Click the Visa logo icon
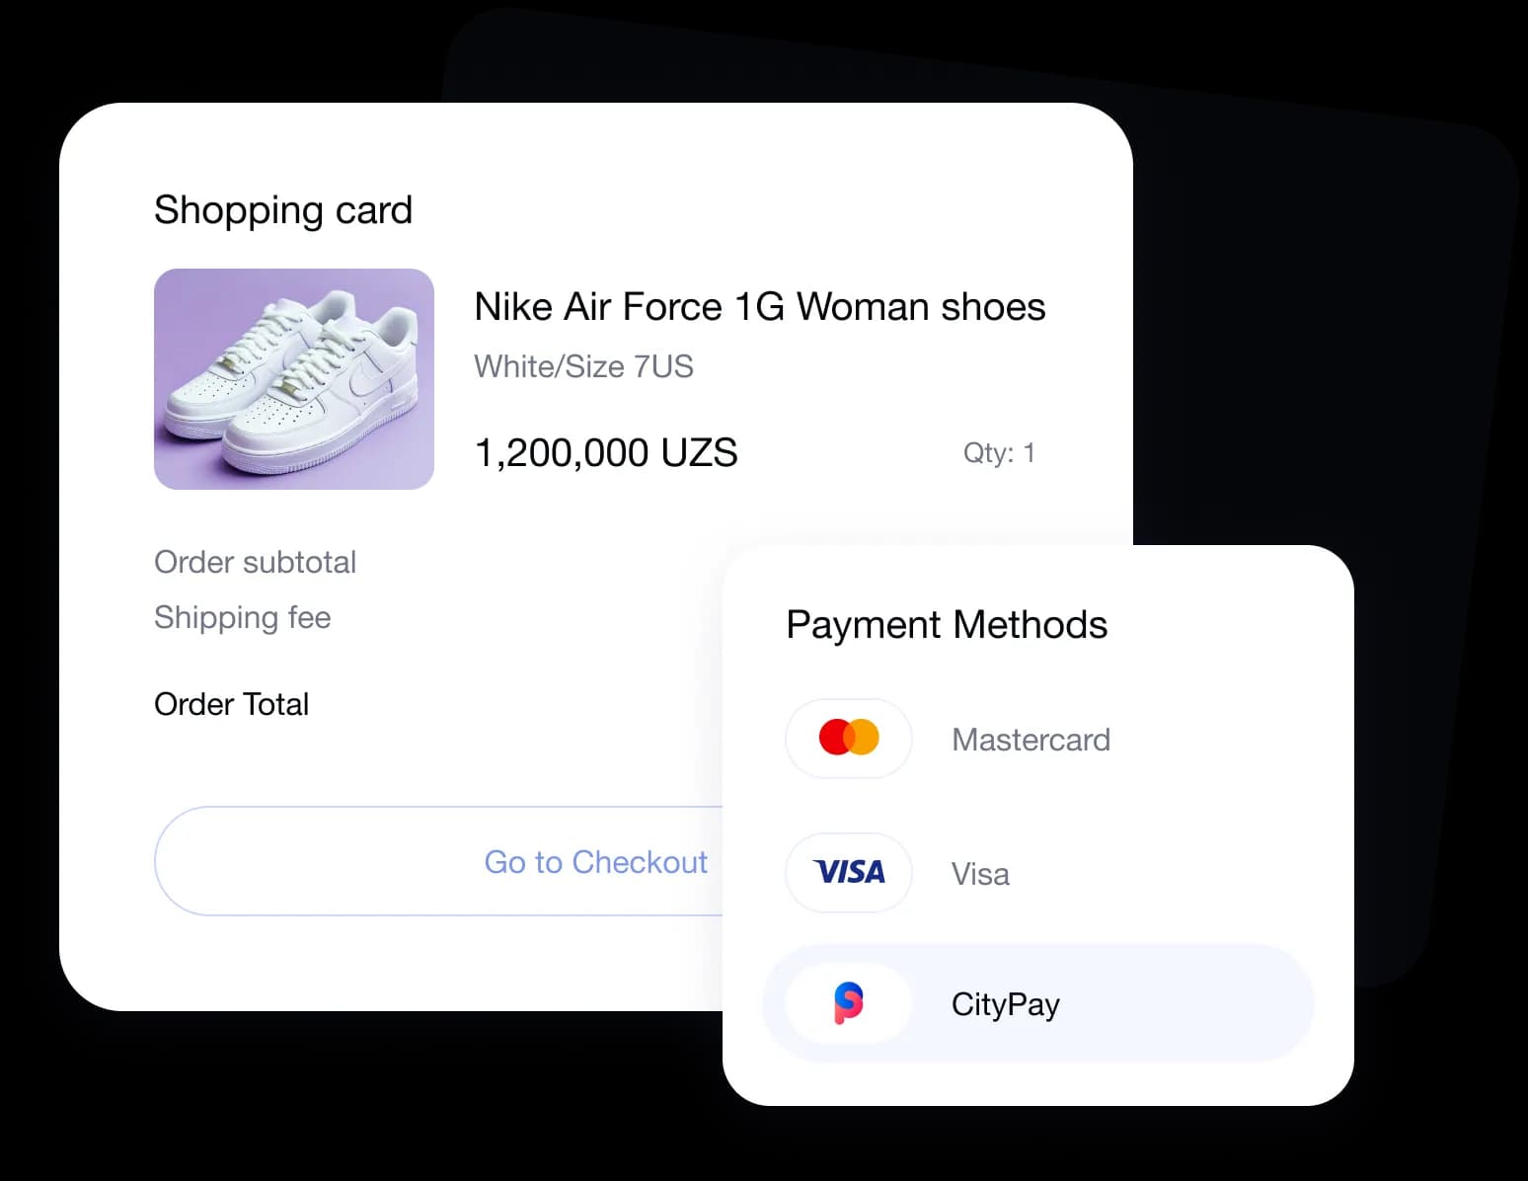 point(849,872)
